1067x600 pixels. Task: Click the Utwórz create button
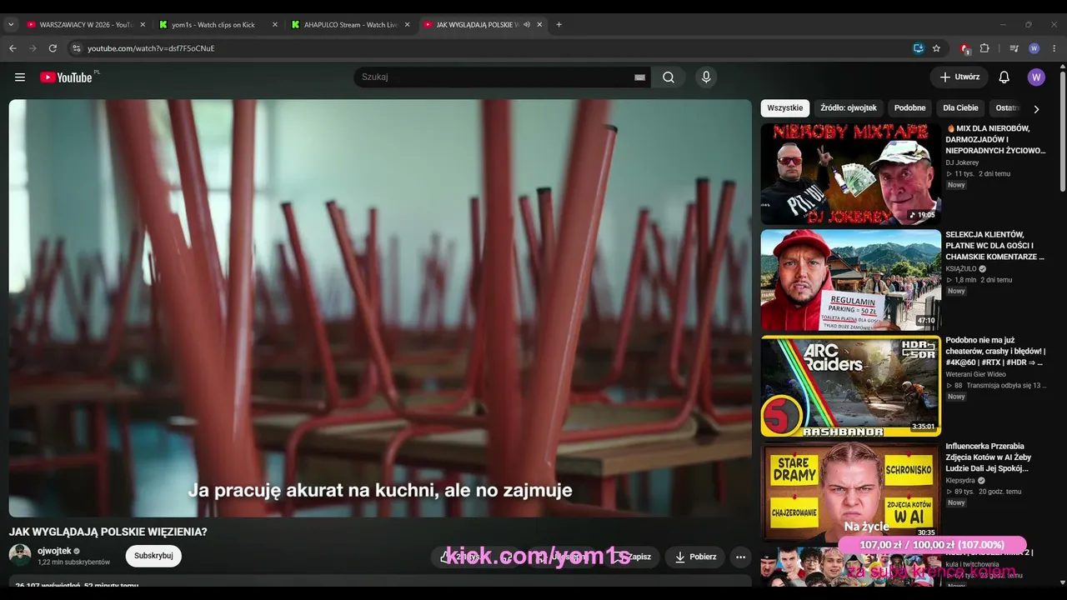tap(959, 77)
